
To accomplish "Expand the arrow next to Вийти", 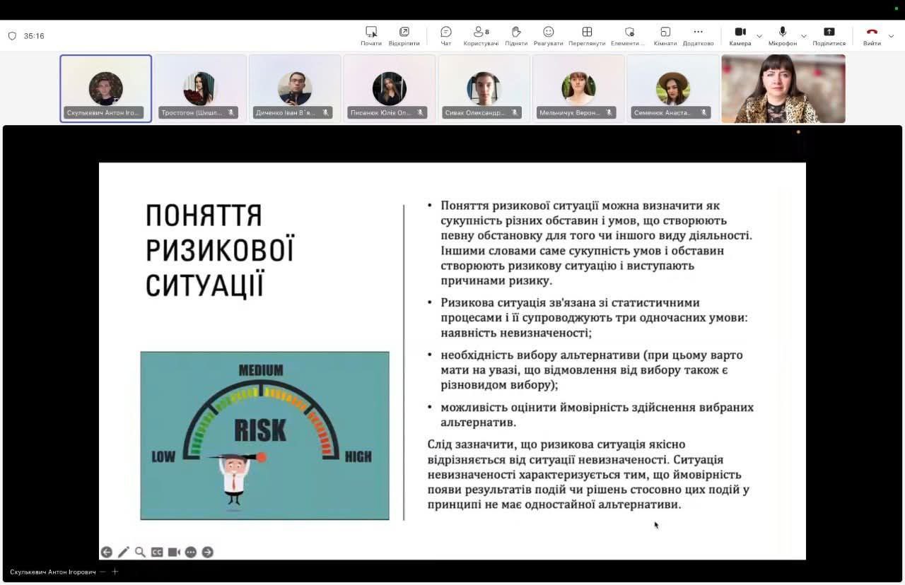I will (x=892, y=36).
